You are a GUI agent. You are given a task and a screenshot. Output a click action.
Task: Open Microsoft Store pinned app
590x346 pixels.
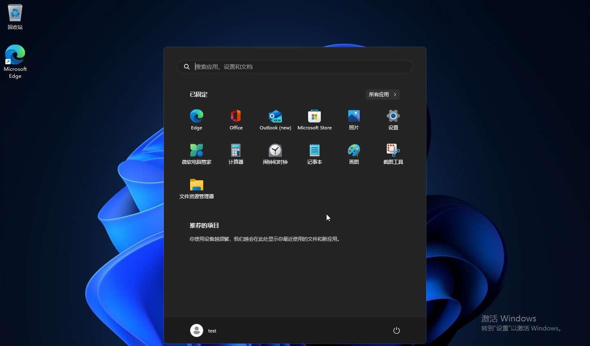coord(315,120)
